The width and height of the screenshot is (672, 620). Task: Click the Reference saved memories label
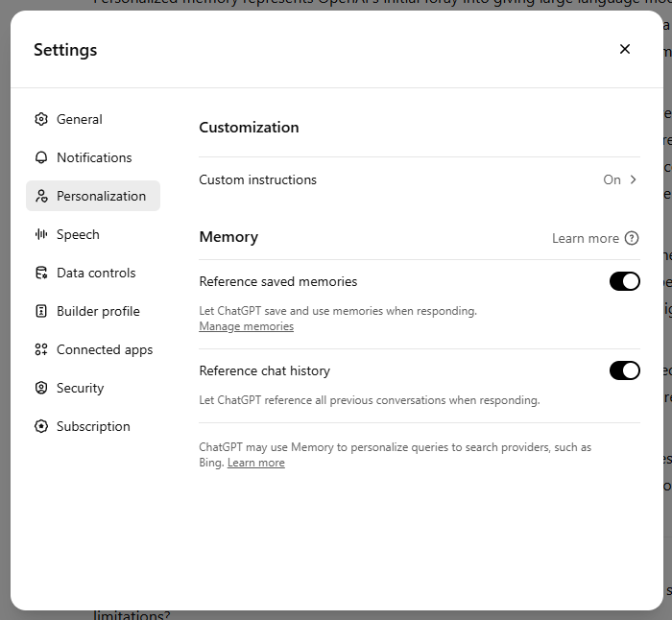pyautogui.click(x=278, y=281)
